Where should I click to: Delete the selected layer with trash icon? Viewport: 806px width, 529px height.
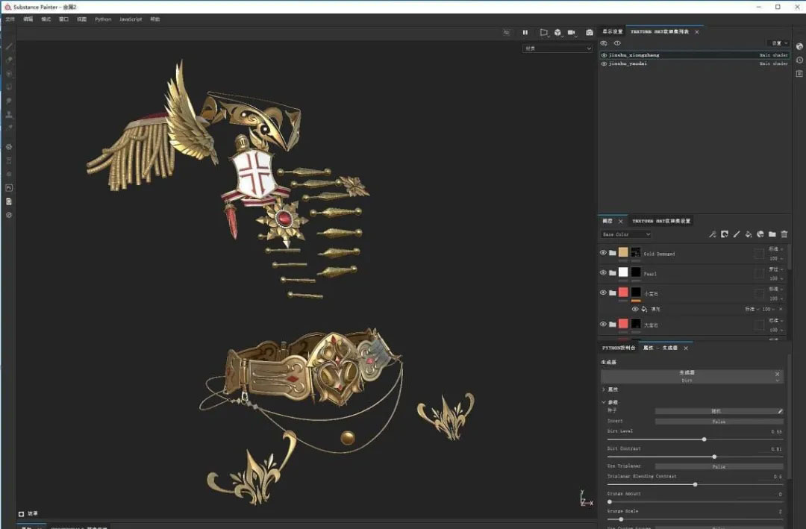pos(784,234)
